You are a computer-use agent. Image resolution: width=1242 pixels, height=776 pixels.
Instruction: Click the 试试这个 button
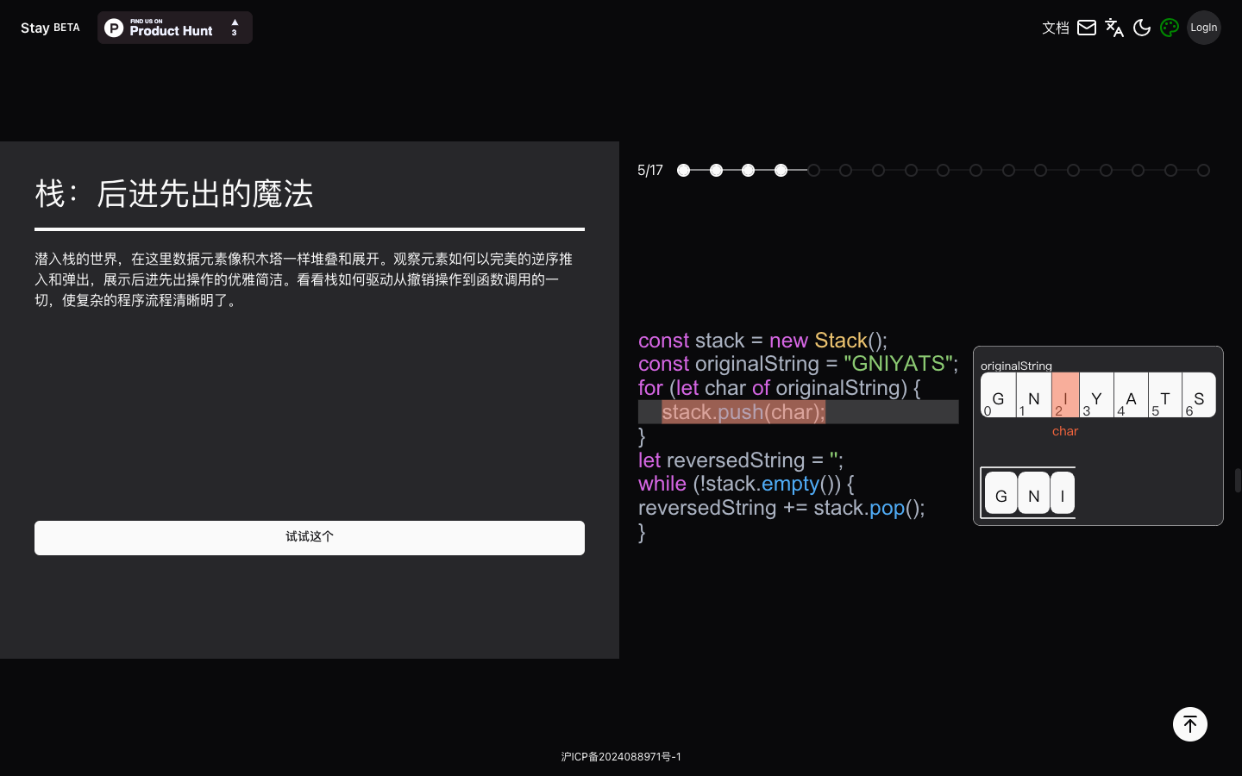coord(310,537)
